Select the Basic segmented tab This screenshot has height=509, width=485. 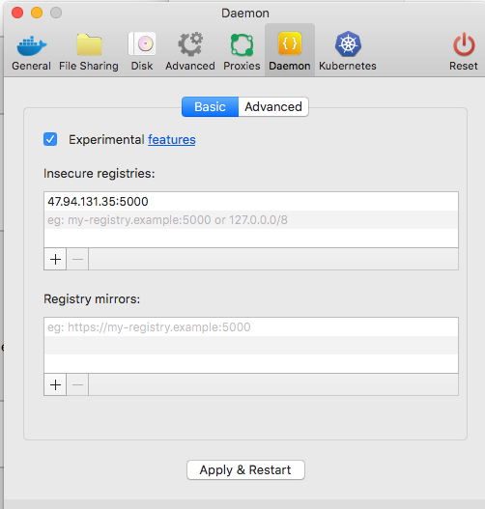(210, 107)
